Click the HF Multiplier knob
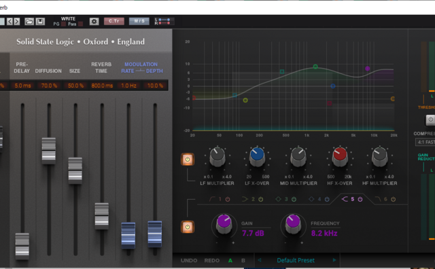This screenshot has height=269, width=435. coord(380,157)
